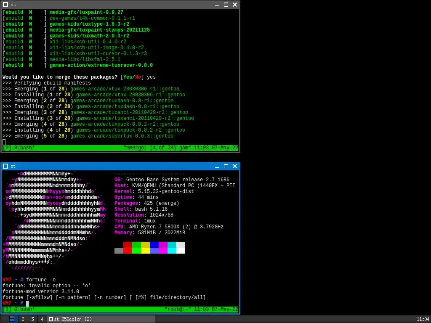Click the gray swatch in the neofetch color palette

click(x=119, y=251)
